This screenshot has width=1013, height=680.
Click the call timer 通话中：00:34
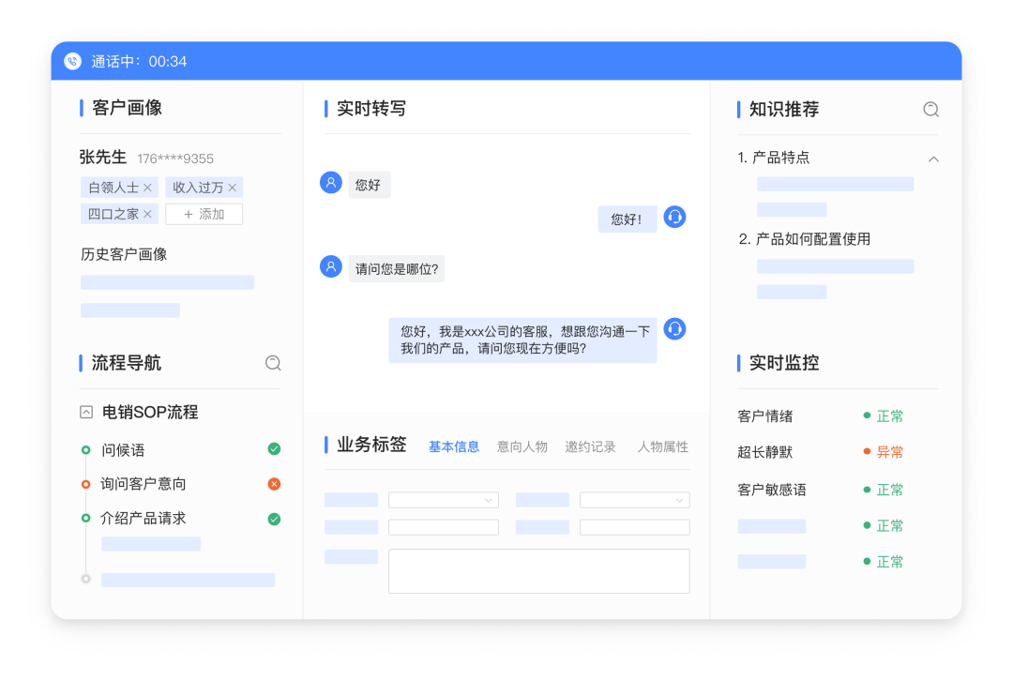click(x=139, y=61)
